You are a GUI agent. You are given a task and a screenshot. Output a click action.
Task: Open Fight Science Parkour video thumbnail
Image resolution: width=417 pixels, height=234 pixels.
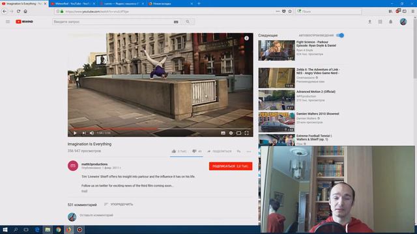pyautogui.click(x=276, y=51)
